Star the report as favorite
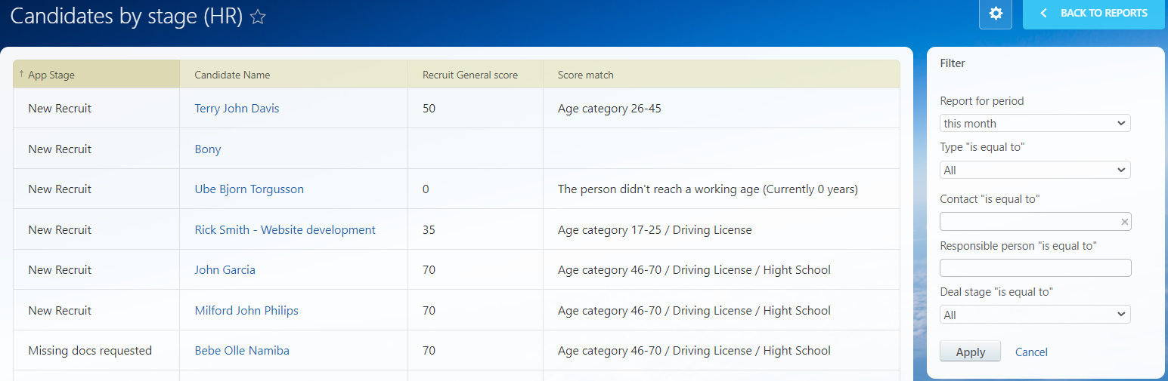The height and width of the screenshot is (381, 1168). point(258,17)
